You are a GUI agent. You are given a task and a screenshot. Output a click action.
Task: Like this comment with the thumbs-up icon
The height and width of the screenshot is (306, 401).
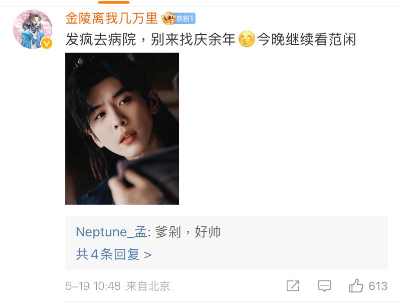356,286
